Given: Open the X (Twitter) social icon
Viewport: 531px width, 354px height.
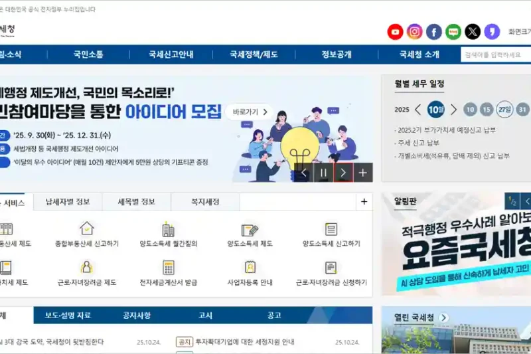Looking at the screenshot, I should 473,32.
